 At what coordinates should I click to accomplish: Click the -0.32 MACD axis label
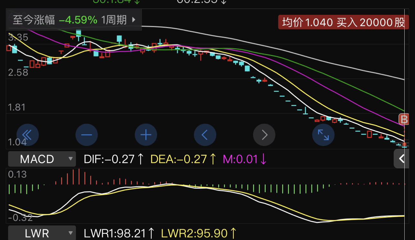[x=20, y=218]
